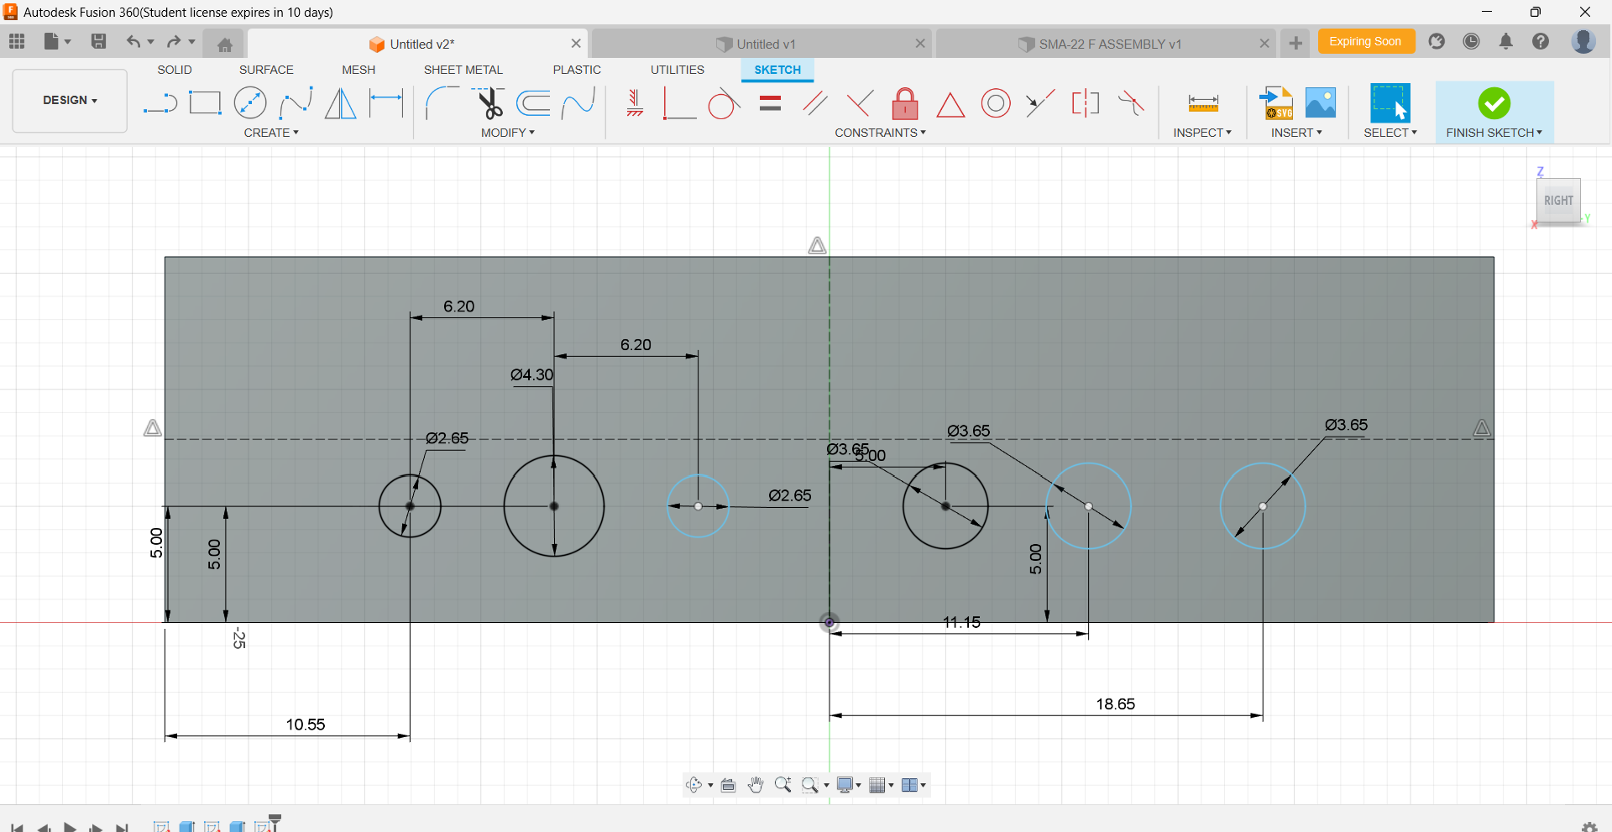The image size is (1612, 832).
Task: Open the Grid and Snaps settings
Action: pyautogui.click(x=881, y=785)
